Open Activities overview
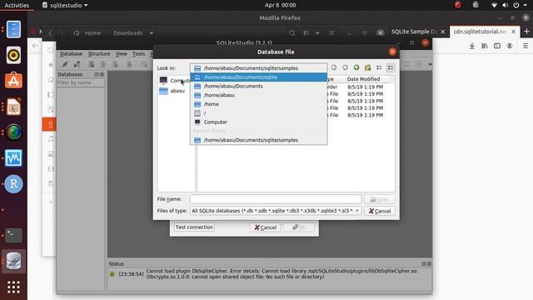The width and height of the screenshot is (533, 300). tap(17, 5)
